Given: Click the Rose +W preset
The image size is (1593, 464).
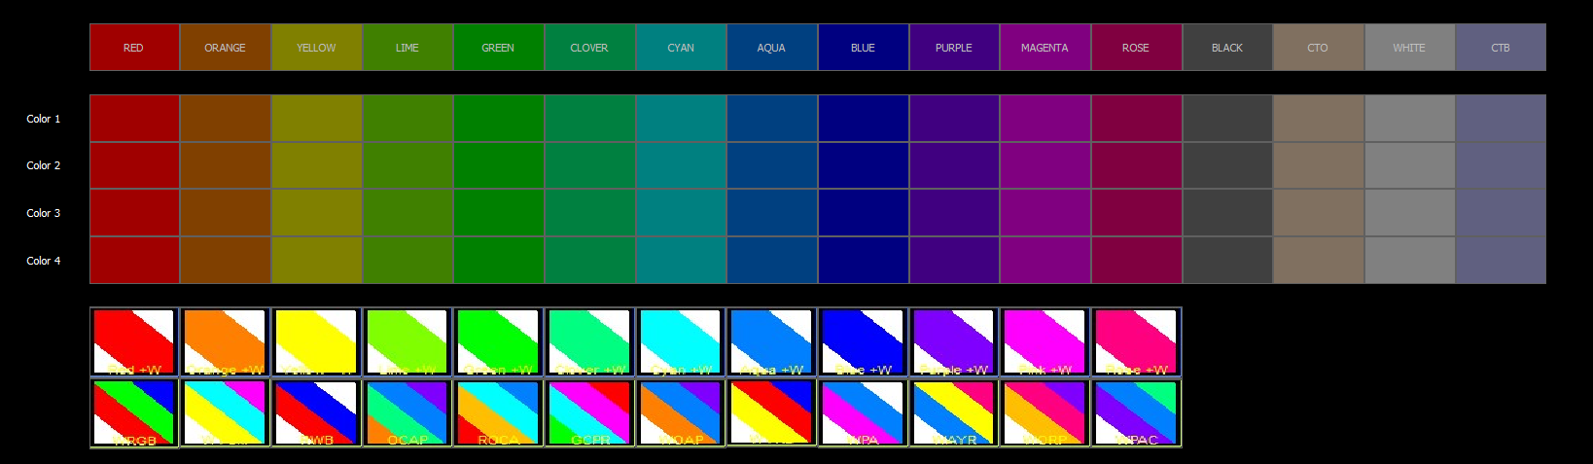Looking at the screenshot, I should pyautogui.click(x=1136, y=341).
